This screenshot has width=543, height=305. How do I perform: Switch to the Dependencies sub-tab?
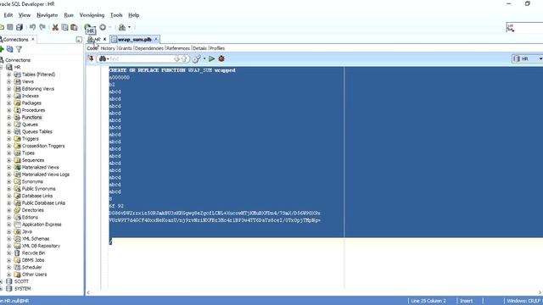[149, 48]
